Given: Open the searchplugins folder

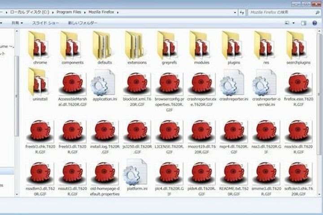Looking at the screenshot, I should 297,45.
